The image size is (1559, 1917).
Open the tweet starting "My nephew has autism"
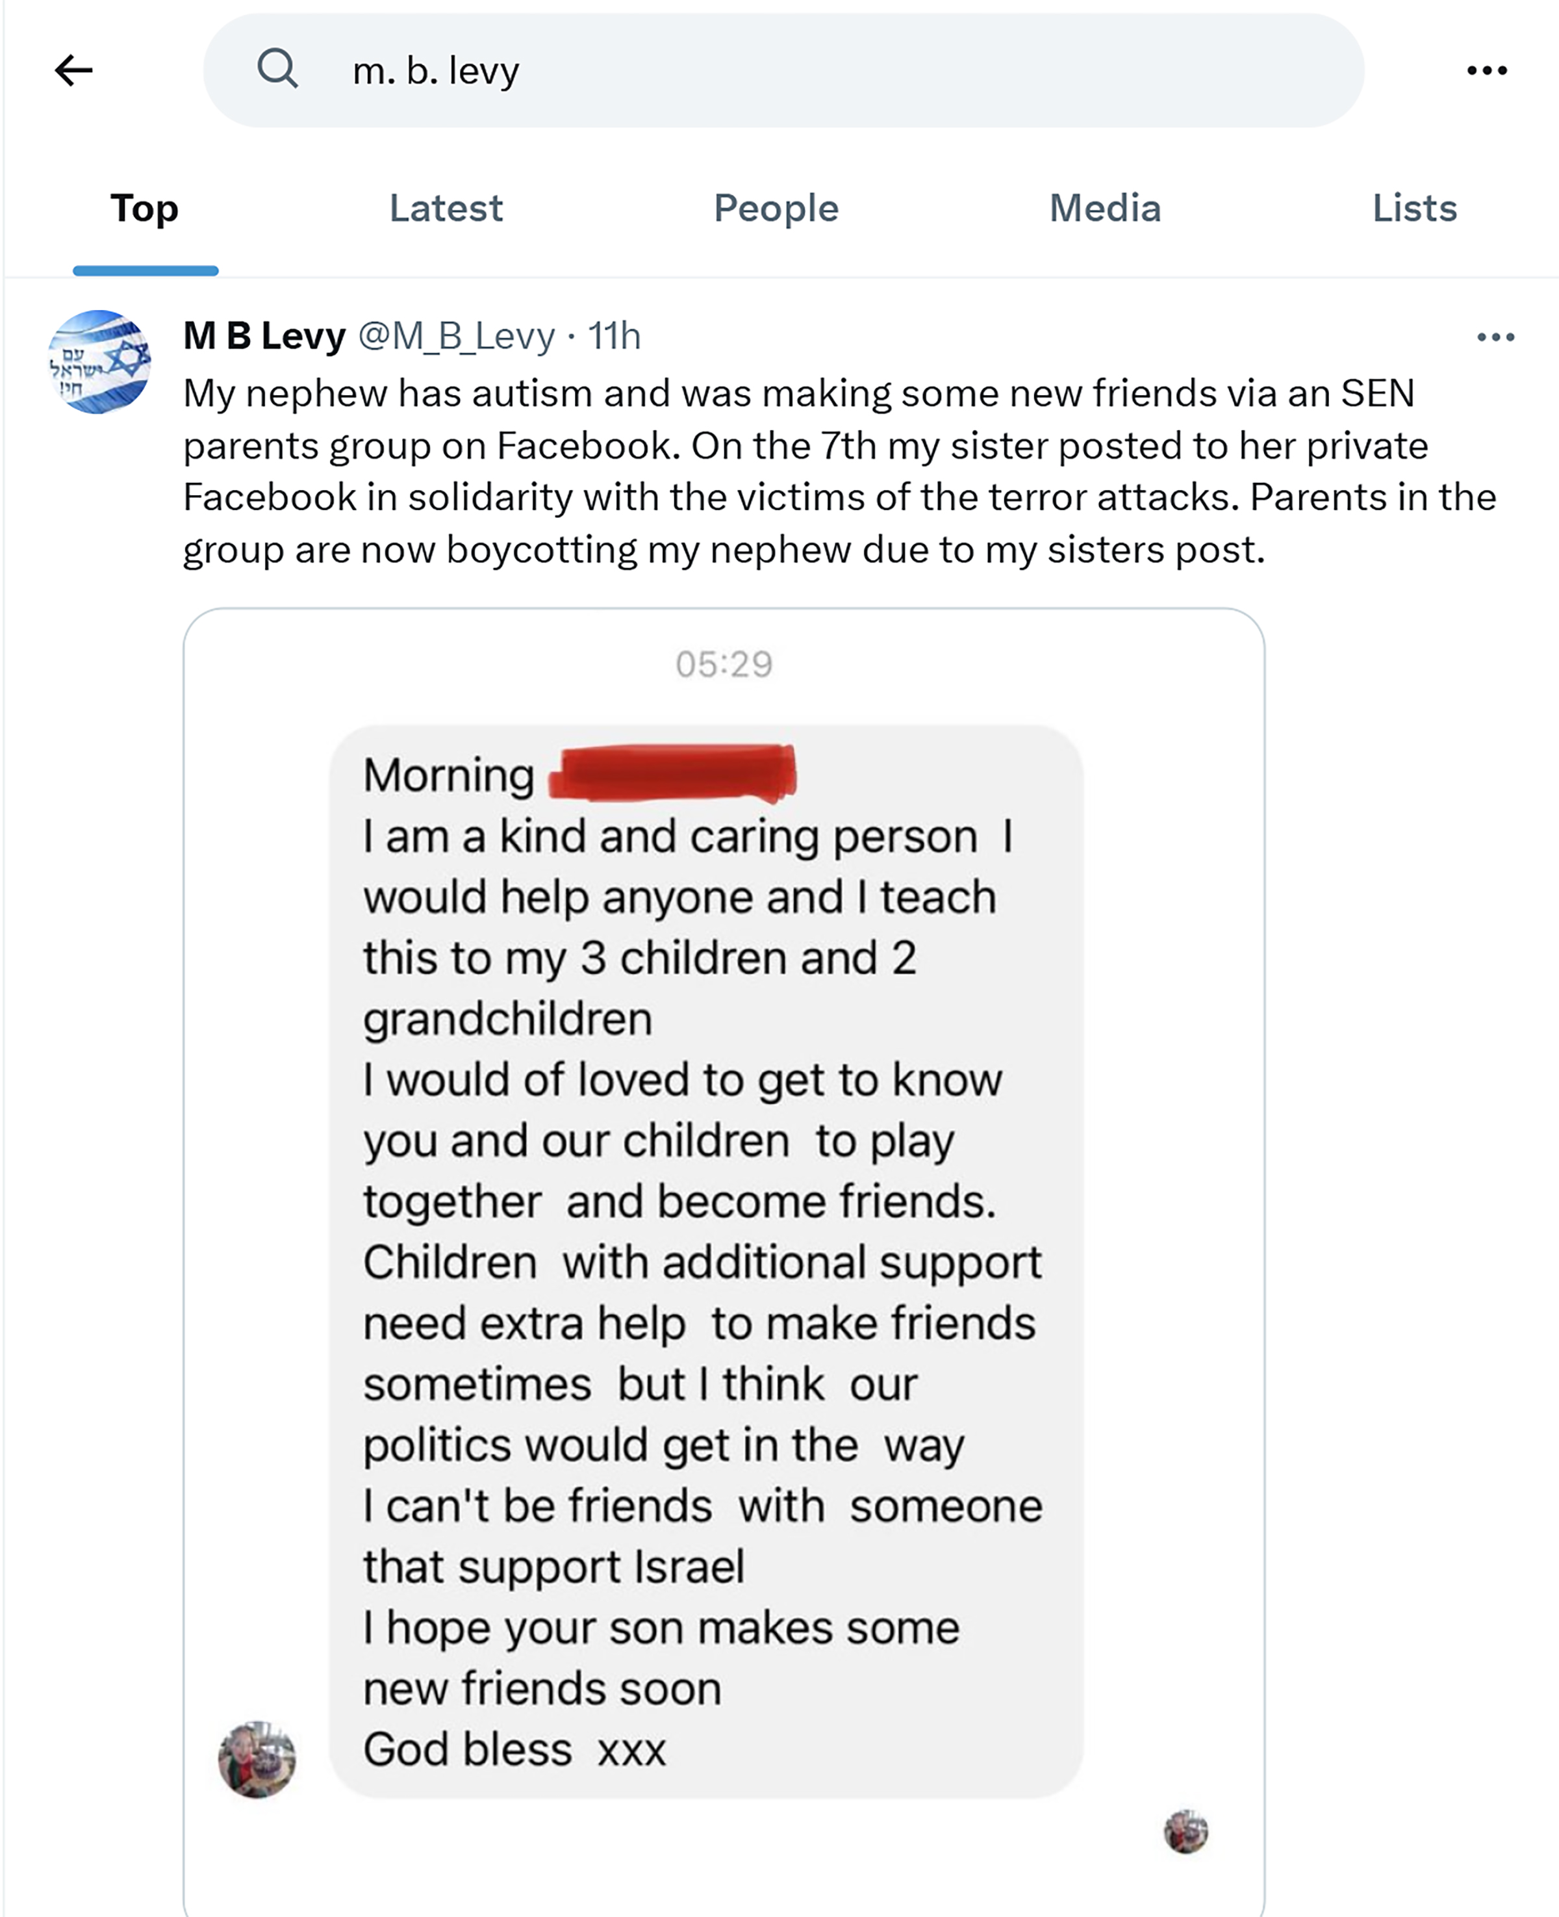pyautogui.click(x=808, y=470)
